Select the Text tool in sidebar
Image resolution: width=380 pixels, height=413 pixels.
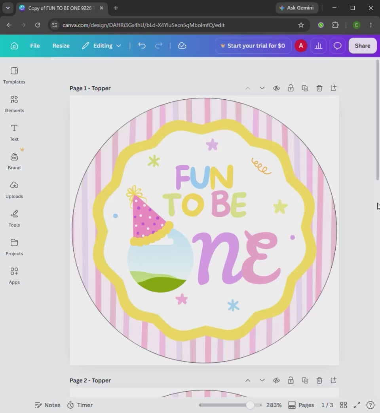[x=14, y=133]
